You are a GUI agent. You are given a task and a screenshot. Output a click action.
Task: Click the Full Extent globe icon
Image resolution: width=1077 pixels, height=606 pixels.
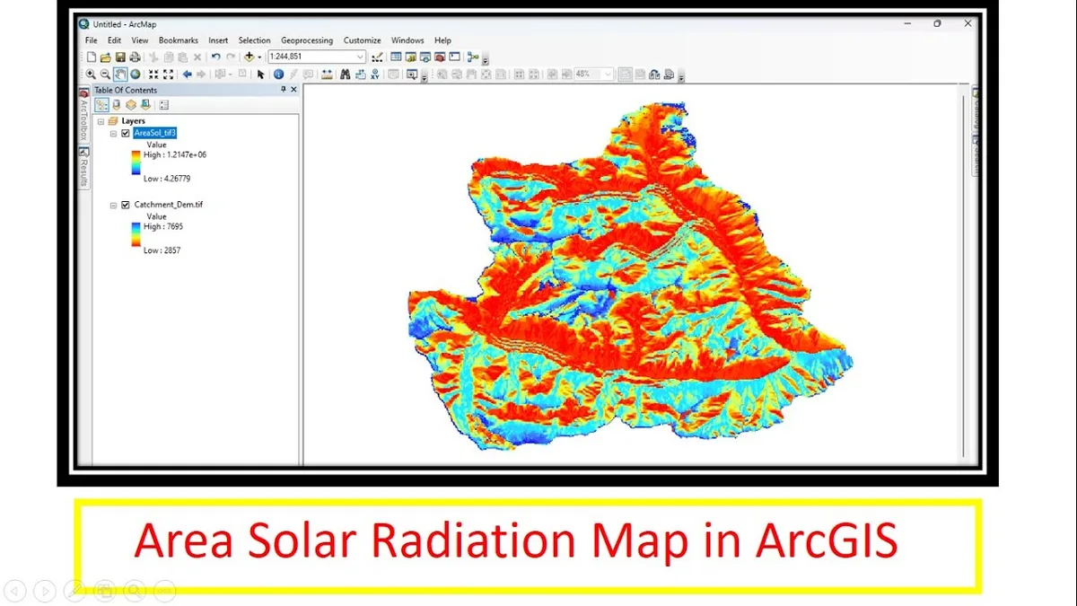tap(135, 74)
